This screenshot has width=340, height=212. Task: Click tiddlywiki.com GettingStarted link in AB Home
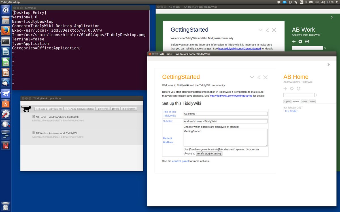[231, 96]
